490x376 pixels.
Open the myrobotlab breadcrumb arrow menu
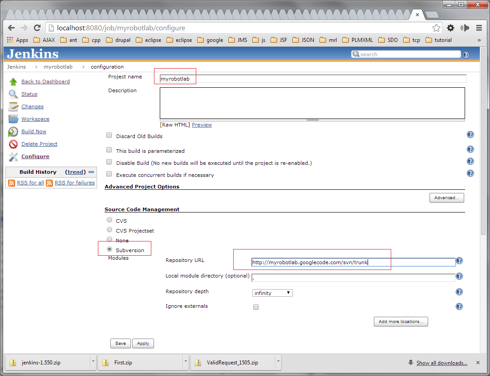83,67
